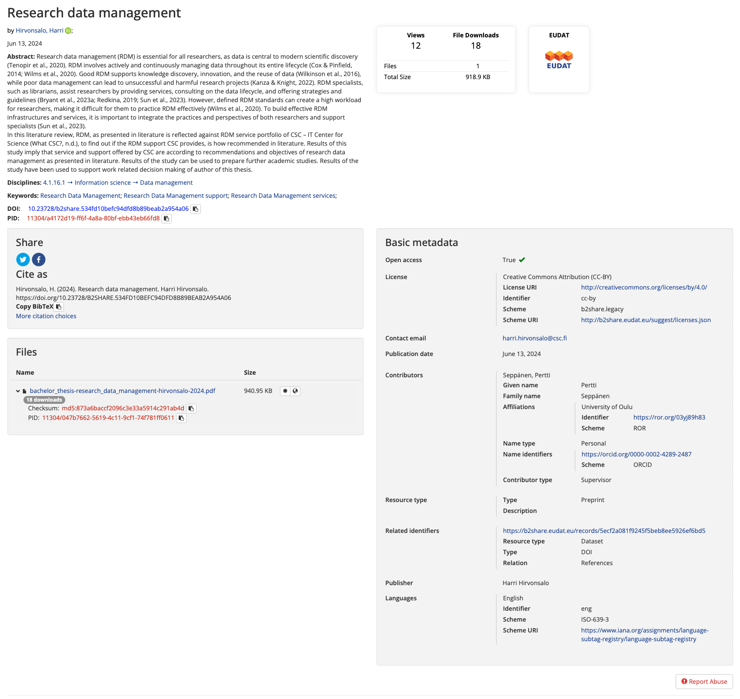Viewport: 740px width, 699px height.
Task: Click the Report Abuse button
Action: pyautogui.click(x=703, y=682)
